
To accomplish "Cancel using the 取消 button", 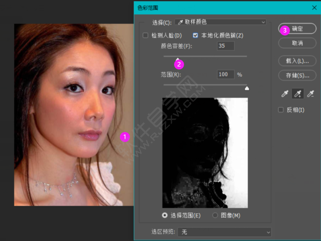I will (x=297, y=43).
